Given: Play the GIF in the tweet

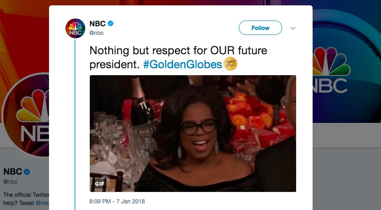Looking at the screenshot, I should point(193,134).
